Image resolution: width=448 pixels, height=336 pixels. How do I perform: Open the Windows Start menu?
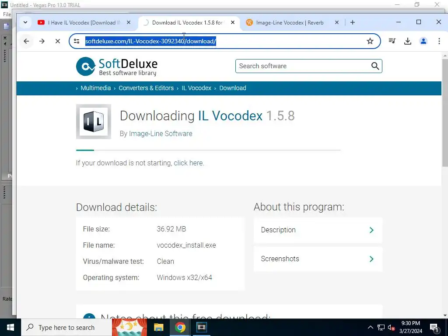point(10,327)
